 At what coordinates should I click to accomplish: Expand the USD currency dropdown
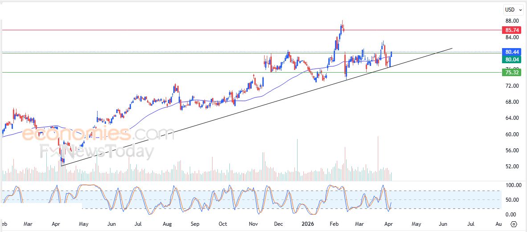(513, 10)
